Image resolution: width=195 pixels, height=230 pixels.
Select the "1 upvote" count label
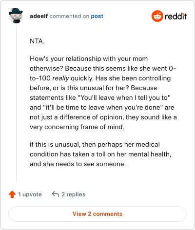pyautogui.click(x=30, y=194)
